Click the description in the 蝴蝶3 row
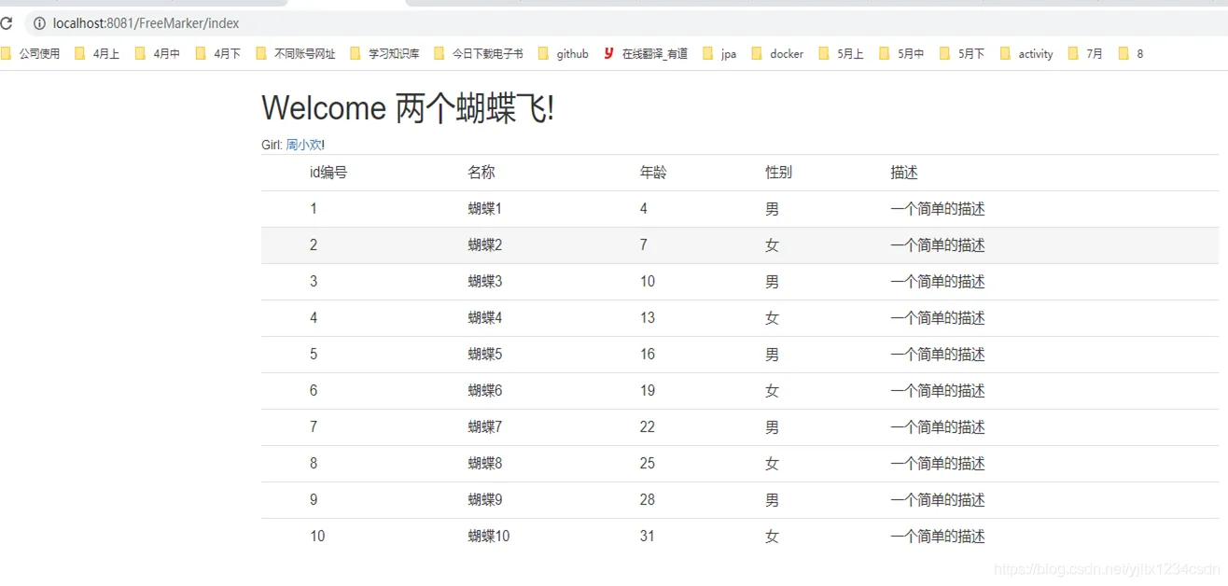This screenshot has height=586, width=1228. coord(938,282)
